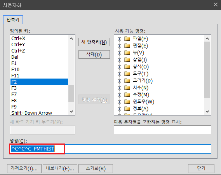
Task: Select the 수정(M) folder icon
Action: [127, 95]
